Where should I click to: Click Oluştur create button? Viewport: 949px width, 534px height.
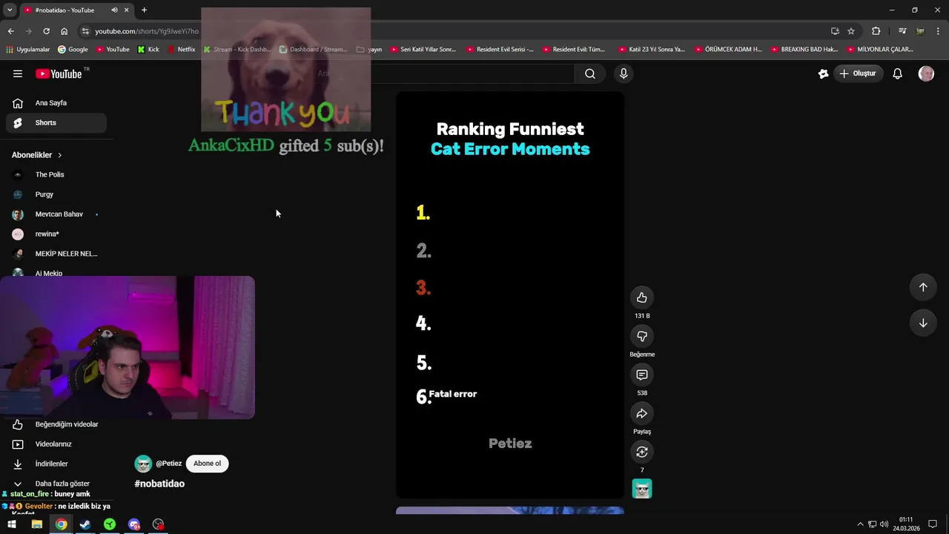click(x=859, y=73)
